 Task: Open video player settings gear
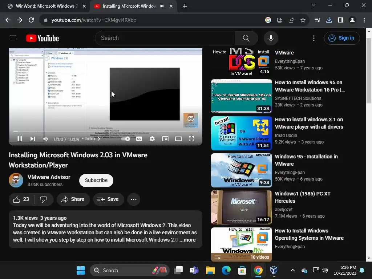tap(152, 139)
